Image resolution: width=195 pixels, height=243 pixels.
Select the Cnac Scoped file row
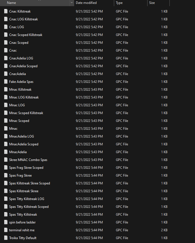coord(19,43)
